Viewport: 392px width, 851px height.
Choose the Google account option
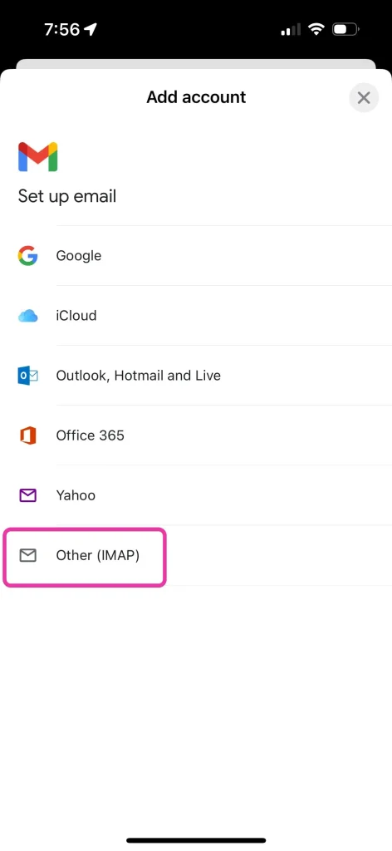[196, 256]
